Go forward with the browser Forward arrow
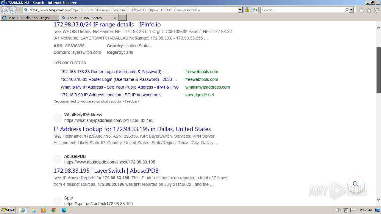Image resolution: width=381 pixels, height=214 pixels. tap(13, 10)
